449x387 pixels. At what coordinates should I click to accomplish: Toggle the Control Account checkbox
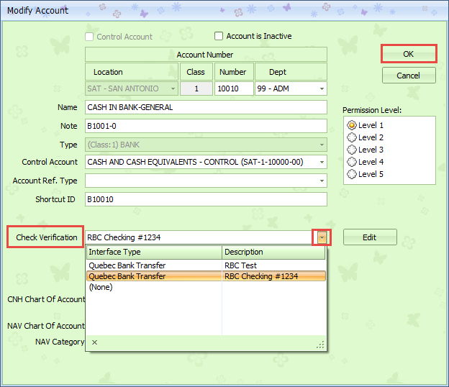[89, 37]
